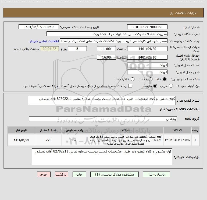The height and width of the screenshot is (200, 207).
Task: Click the نام دستگاه خریدار field
Action: 107,34
